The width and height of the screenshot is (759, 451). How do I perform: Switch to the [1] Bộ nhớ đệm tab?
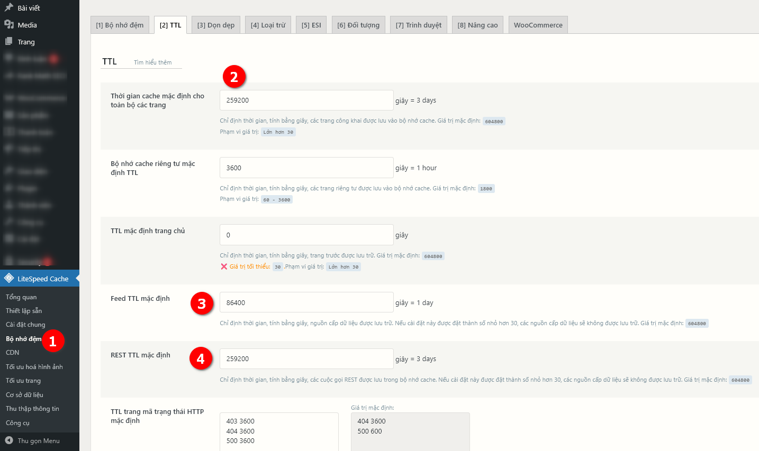(x=120, y=25)
